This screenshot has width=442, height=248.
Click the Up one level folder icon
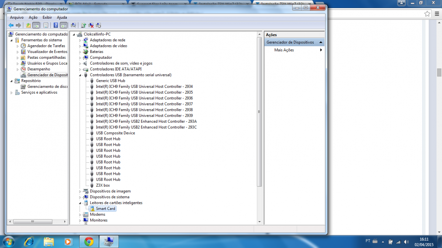(x=28, y=25)
